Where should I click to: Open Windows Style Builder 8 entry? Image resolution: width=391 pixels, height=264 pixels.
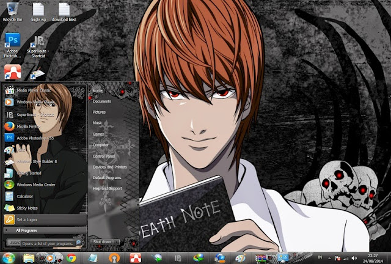point(45,161)
